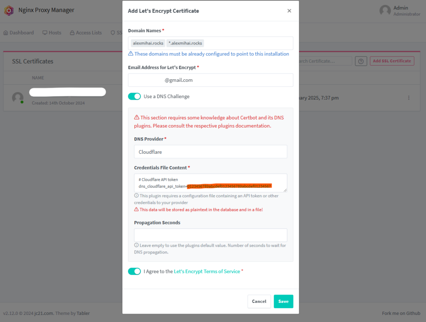Close the Add Let's Encrypt Certificate dialog
The image size is (426, 322).
tap(289, 11)
